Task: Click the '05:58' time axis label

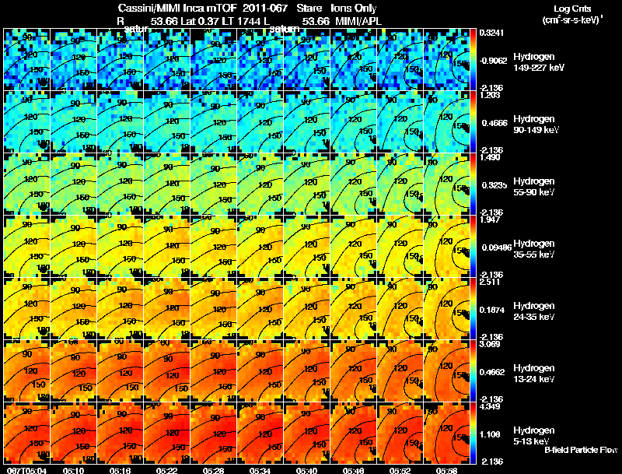Action: (446, 470)
